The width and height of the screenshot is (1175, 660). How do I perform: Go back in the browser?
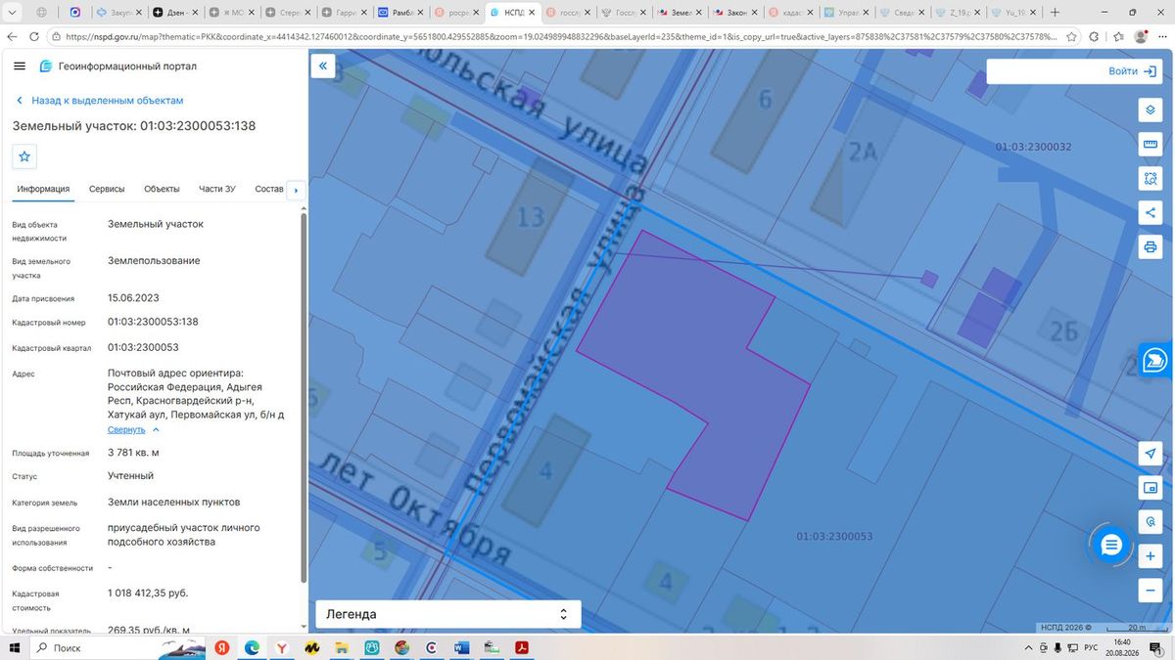tap(12, 36)
